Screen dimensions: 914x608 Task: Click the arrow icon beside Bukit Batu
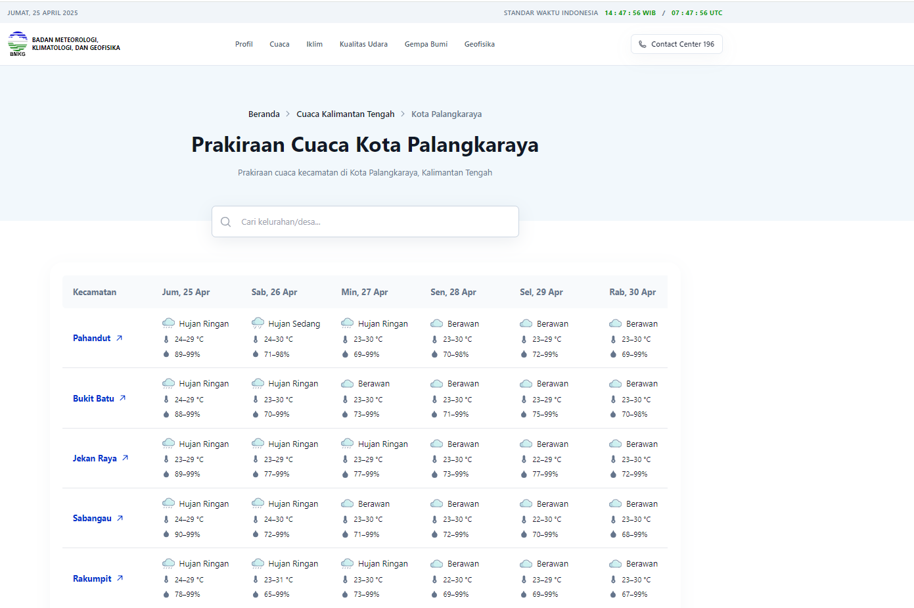[123, 398]
